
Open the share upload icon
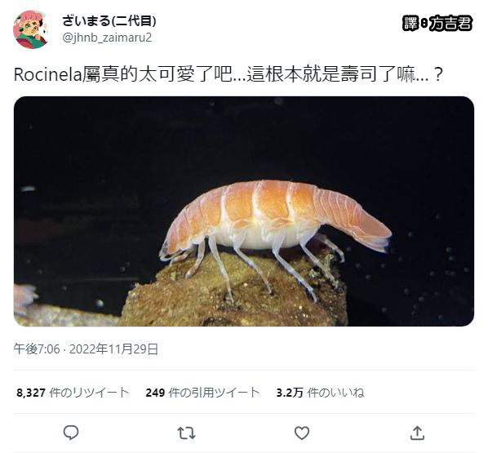click(417, 433)
